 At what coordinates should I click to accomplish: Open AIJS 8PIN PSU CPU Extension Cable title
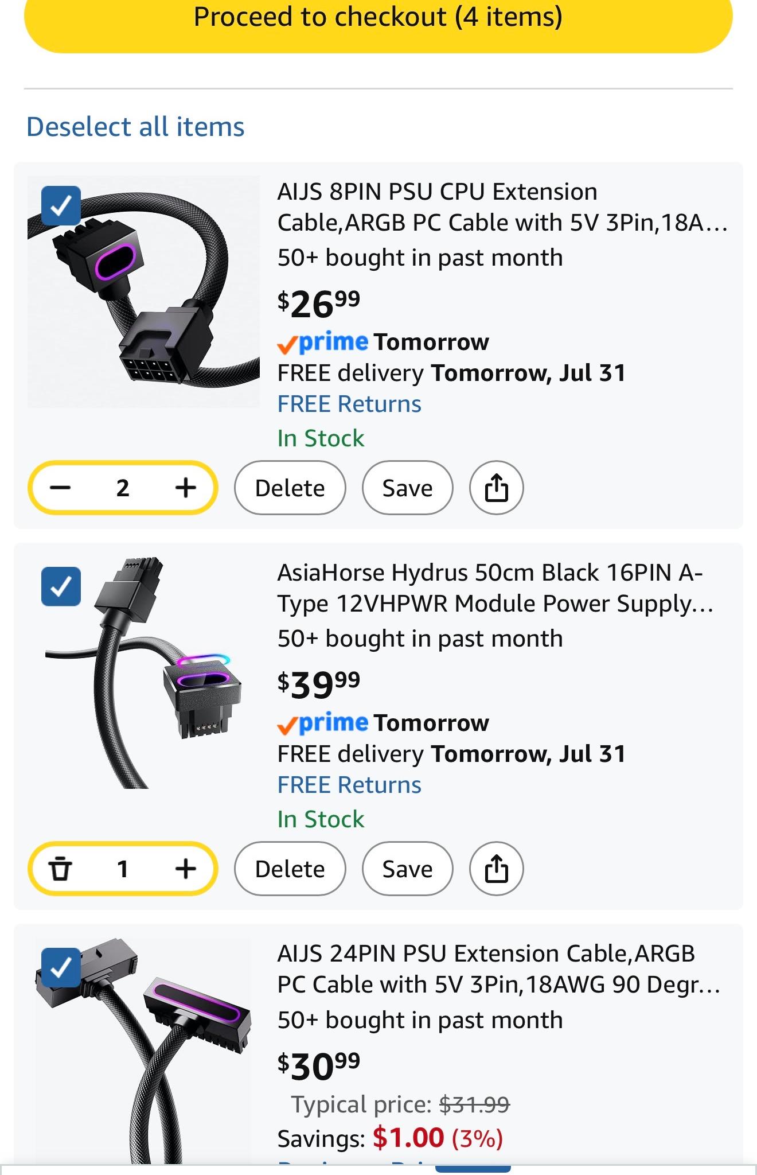(x=502, y=207)
